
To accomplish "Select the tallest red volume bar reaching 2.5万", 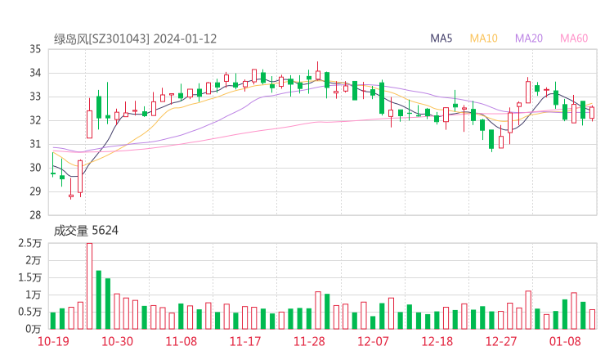I will coord(89,286).
